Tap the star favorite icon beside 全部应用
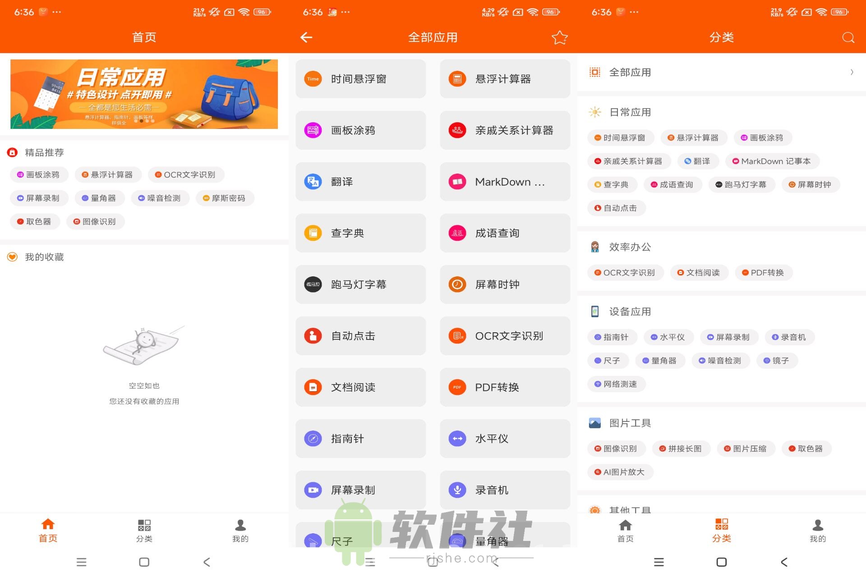Image resolution: width=866 pixels, height=577 pixels. click(x=559, y=37)
